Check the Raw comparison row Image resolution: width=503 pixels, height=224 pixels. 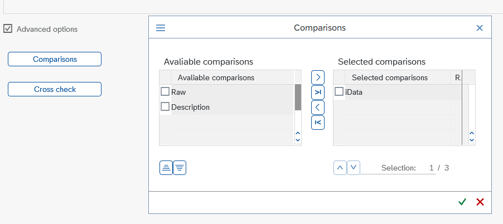(x=165, y=91)
